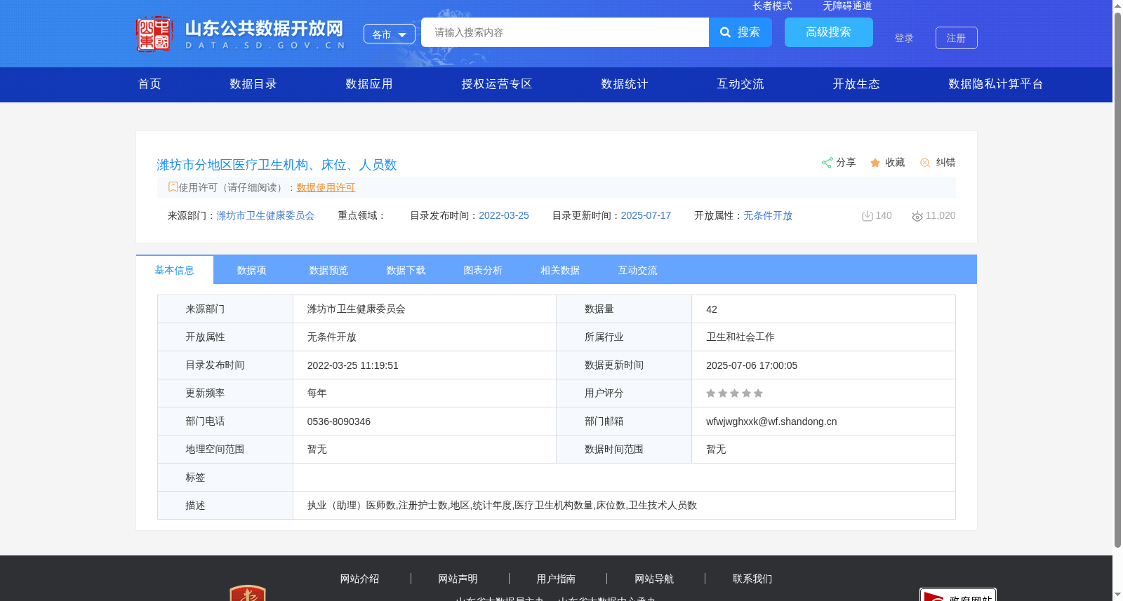The height and width of the screenshot is (601, 1123).
Task: Open the footer 联系我们 link
Action: [x=752, y=579]
